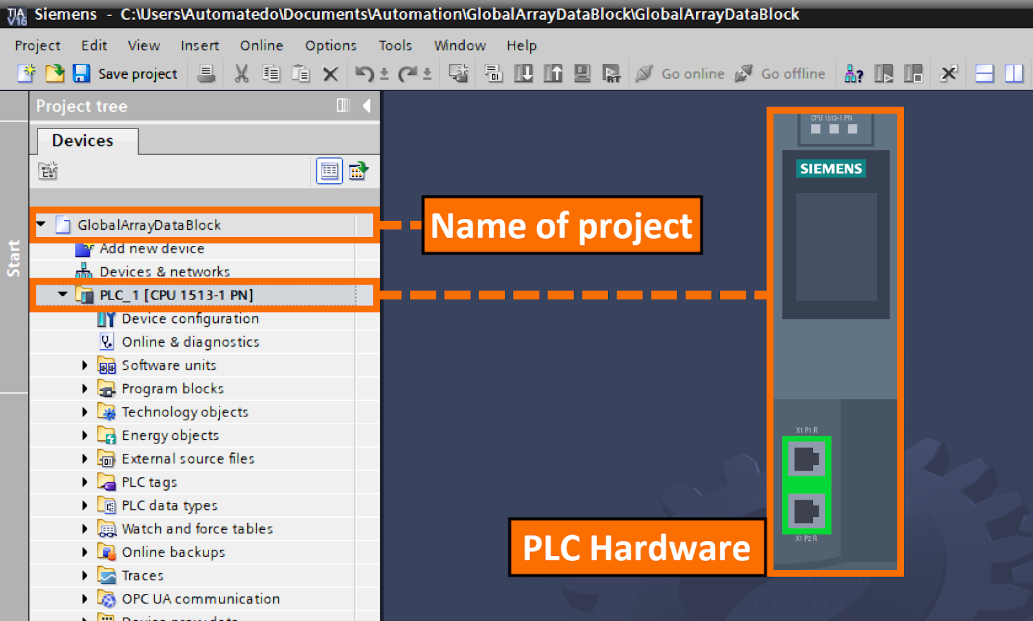The width and height of the screenshot is (1033, 621).
Task: Open the Tools menu
Action: (395, 45)
